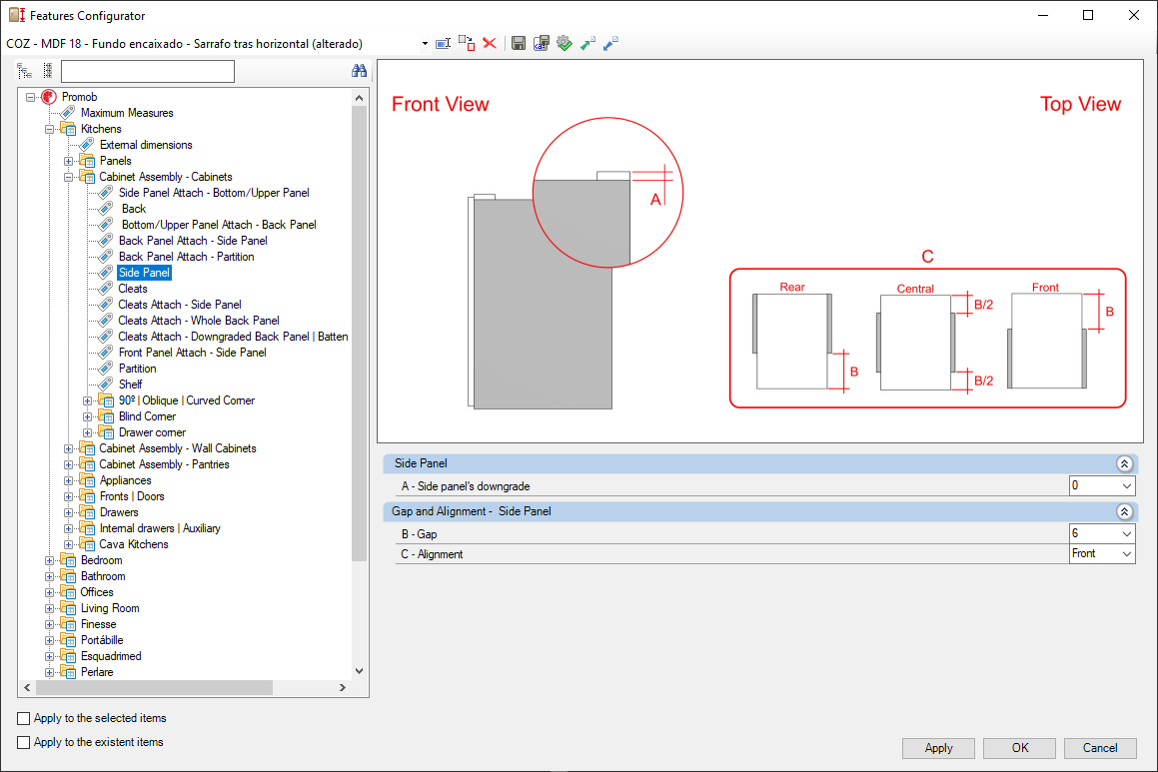This screenshot has height=772, width=1158.
Task: Click the tag icon beside Shelf
Action: (x=106, y=384)
